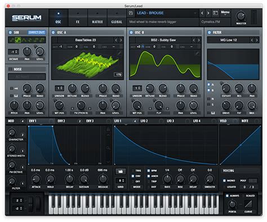Toggle the FILTER enable switch
The width and height of the screenshot is (267, 222).
click(x=209, y=33)
